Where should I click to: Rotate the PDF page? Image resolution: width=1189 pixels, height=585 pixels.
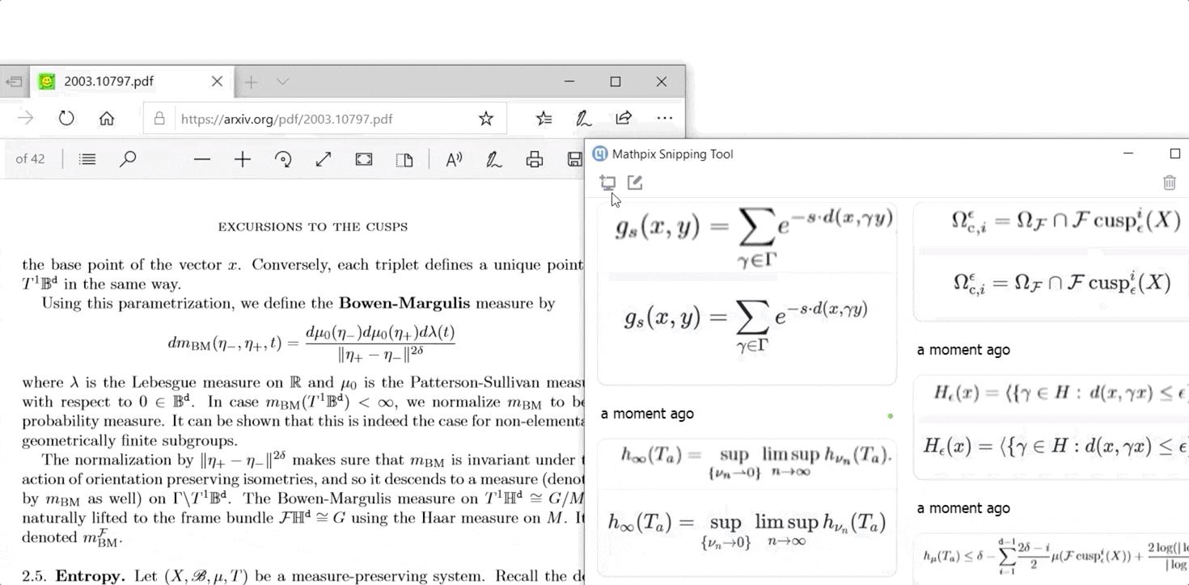282,158
